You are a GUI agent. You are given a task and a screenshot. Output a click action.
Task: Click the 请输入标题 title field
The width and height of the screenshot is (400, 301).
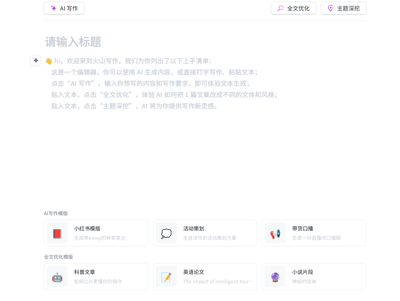(73, 42)
